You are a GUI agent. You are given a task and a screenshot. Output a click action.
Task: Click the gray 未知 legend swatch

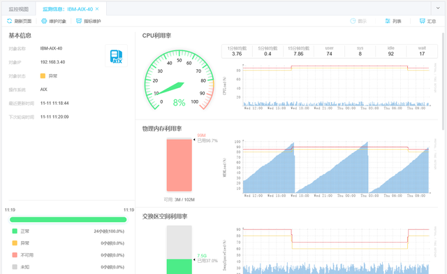coord(15,267)
